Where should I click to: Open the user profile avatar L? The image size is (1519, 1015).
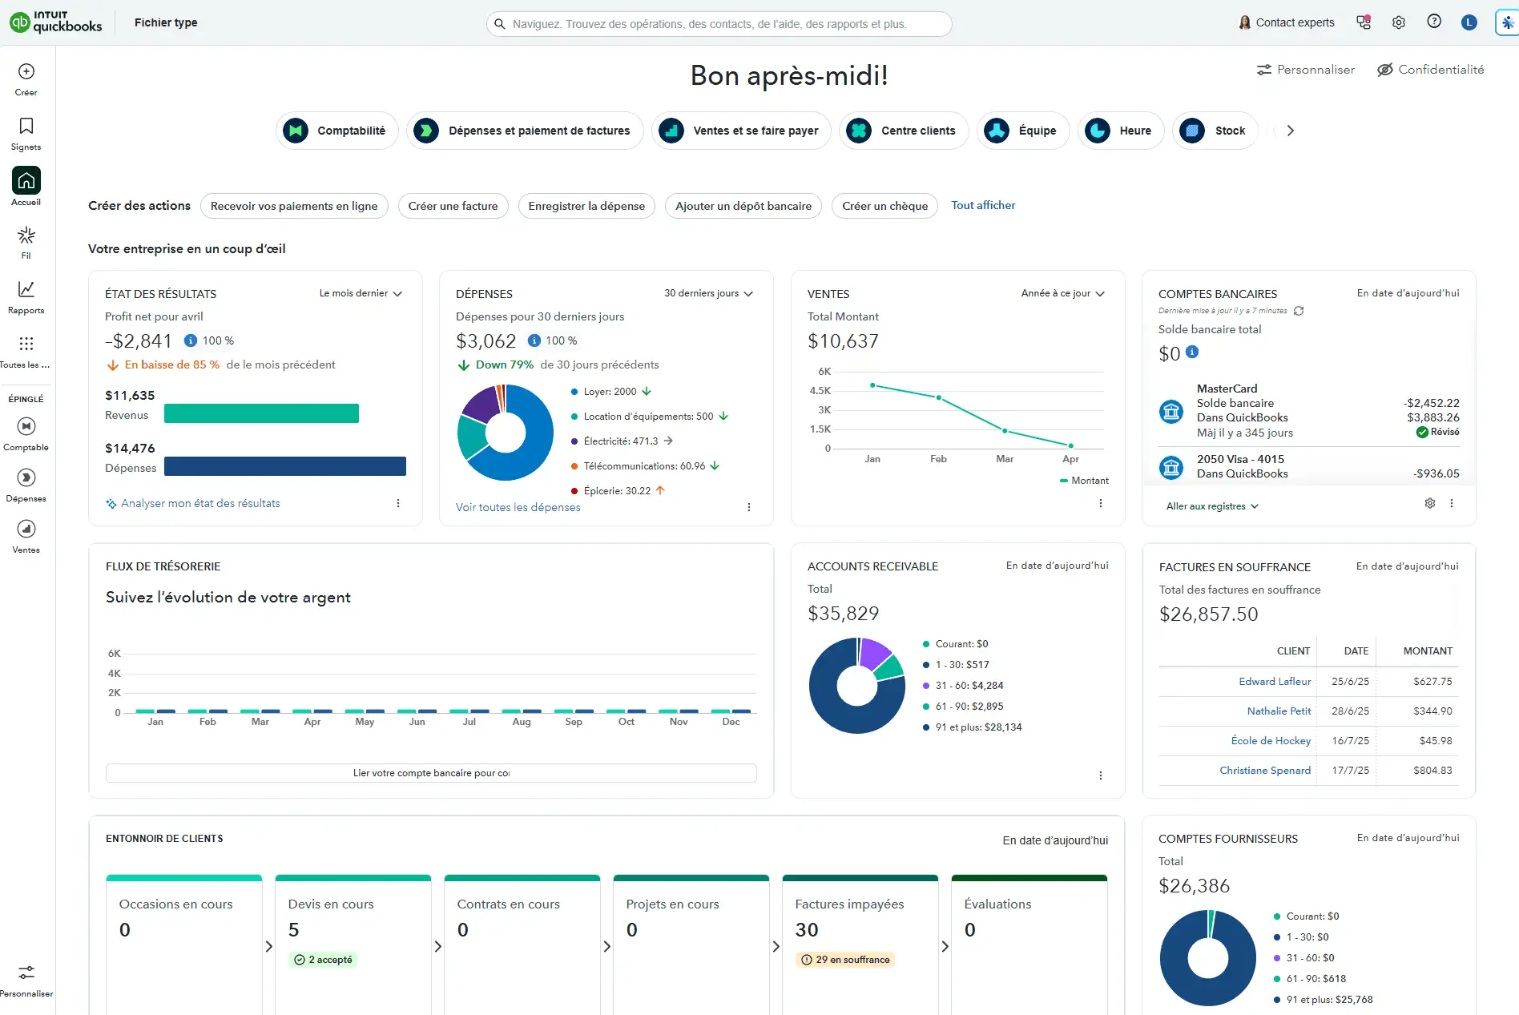tap(1469, 22)
